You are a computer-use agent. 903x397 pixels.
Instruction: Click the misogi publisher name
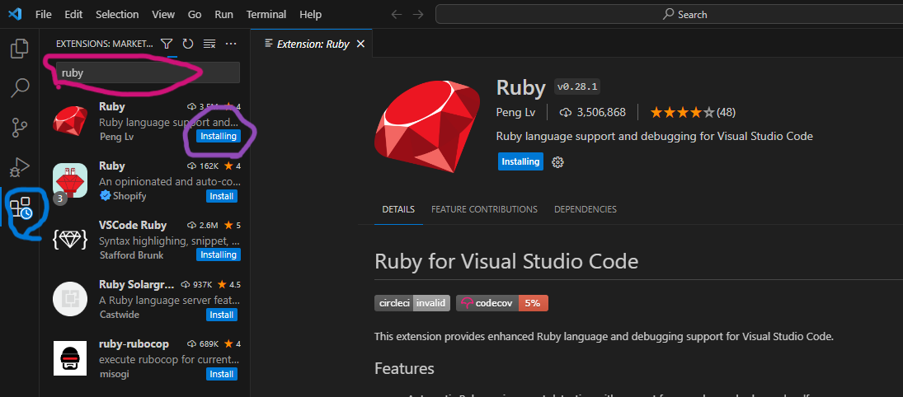pos(115,374)
